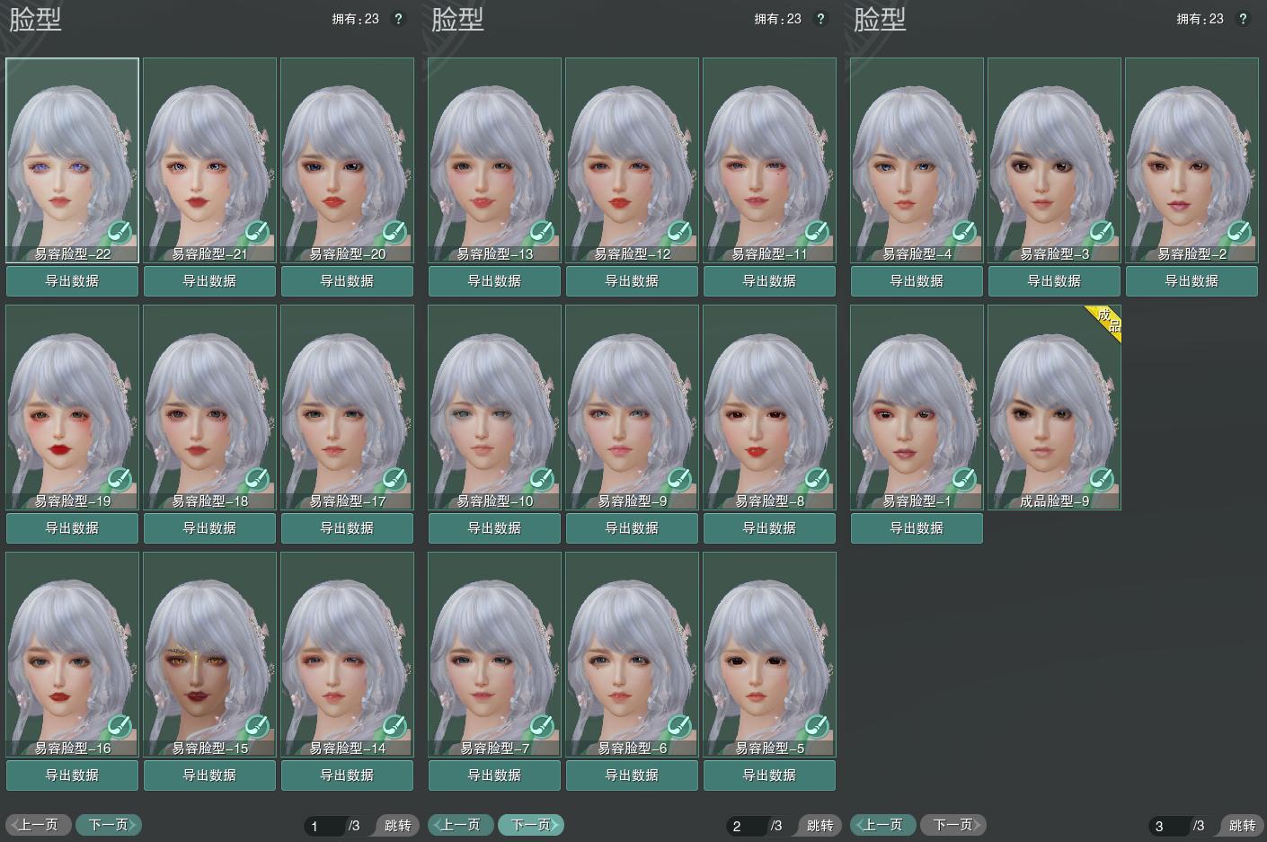Click yellow 成品 corner badge on 成品脸型-9
This screenshot has height=842, width=1267.
(1107, 319)
